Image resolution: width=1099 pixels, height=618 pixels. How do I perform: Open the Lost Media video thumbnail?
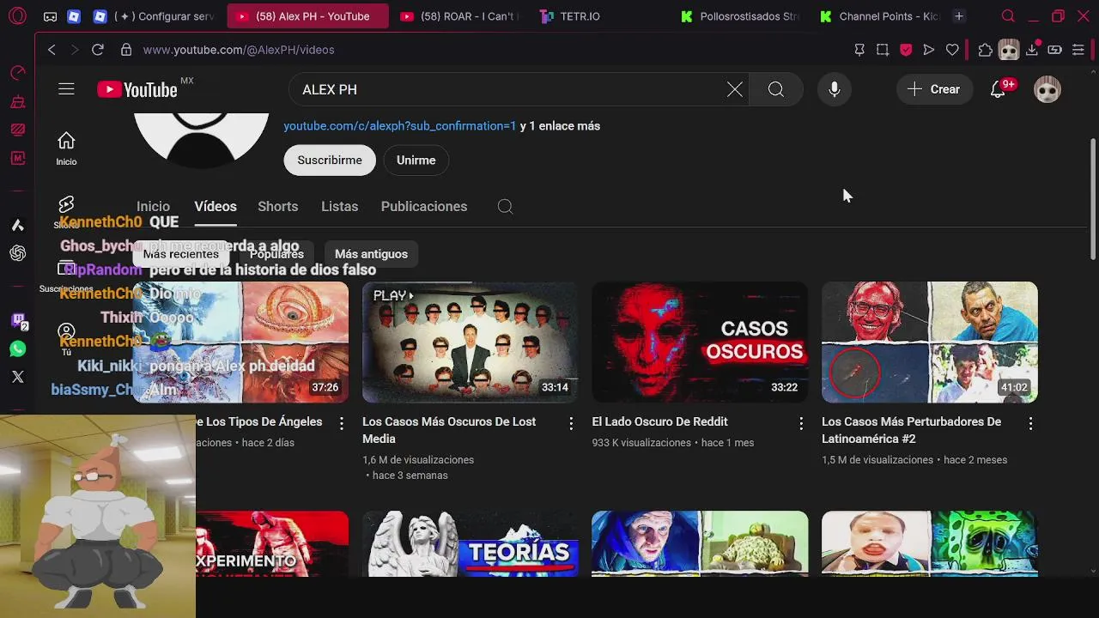[x=470, y=342]
